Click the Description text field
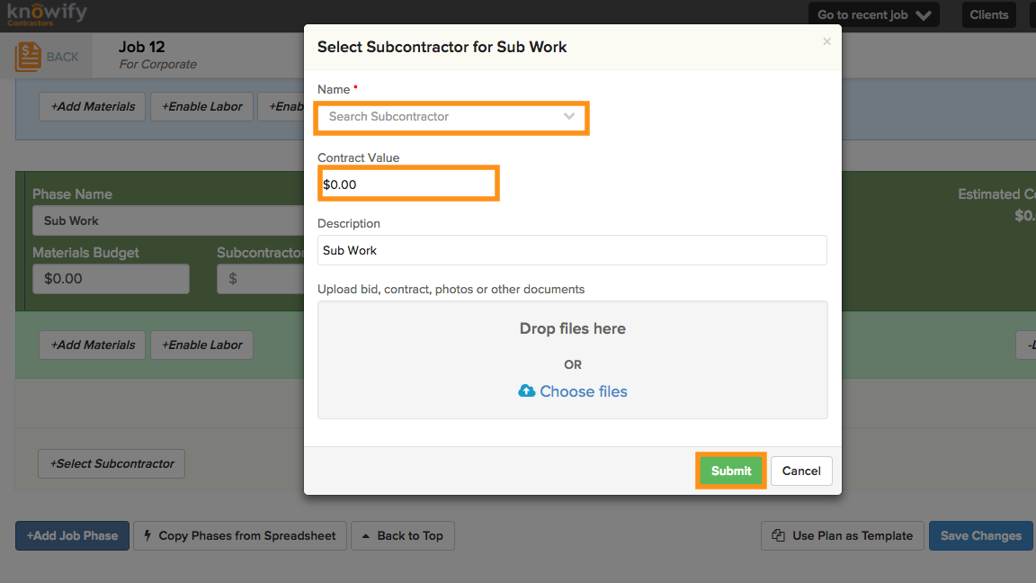The width and height of the screenshot is (1036, 583). 572,251
